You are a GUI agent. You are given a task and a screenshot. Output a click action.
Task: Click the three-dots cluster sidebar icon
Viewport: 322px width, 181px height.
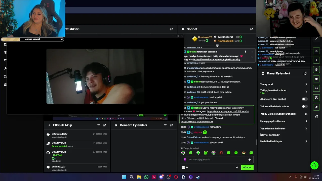pyautogui.click(x=316, y=116)
